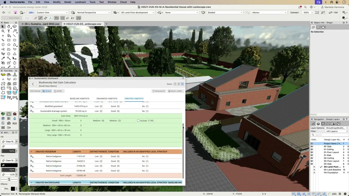Toggle visibility of 00-Ceiling layer
Viewport: 349px width, 196px height.
(312, 158)
